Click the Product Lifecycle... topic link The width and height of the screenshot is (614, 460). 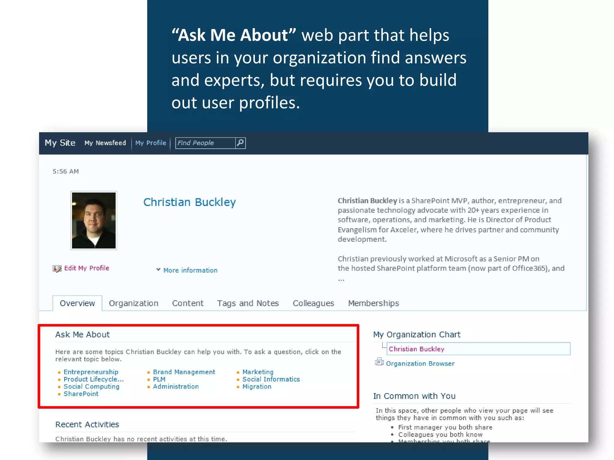[94, 379]
